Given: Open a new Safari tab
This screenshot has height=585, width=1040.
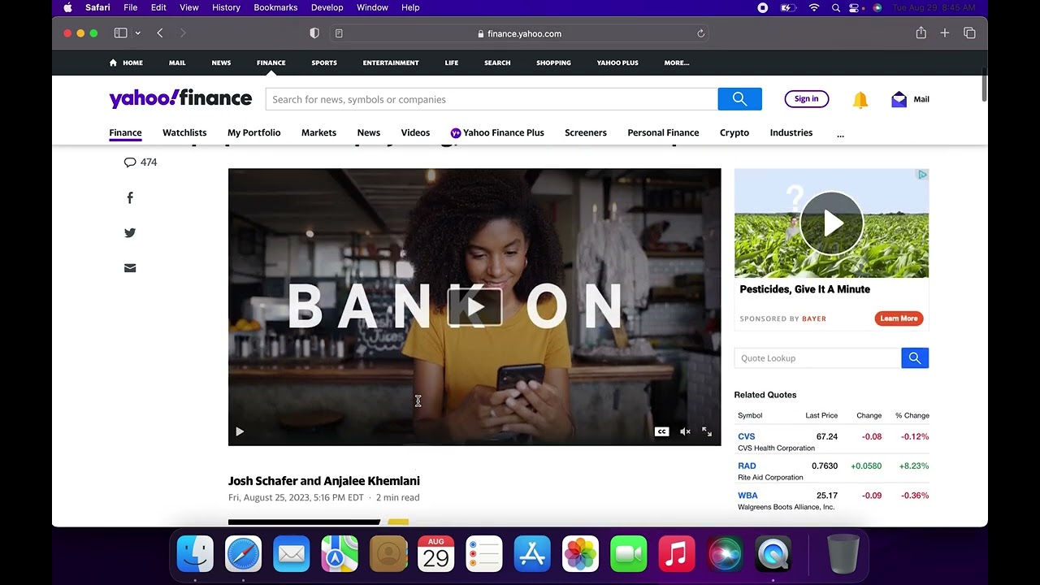Looking at the screenshot, I should coord(945,33).
